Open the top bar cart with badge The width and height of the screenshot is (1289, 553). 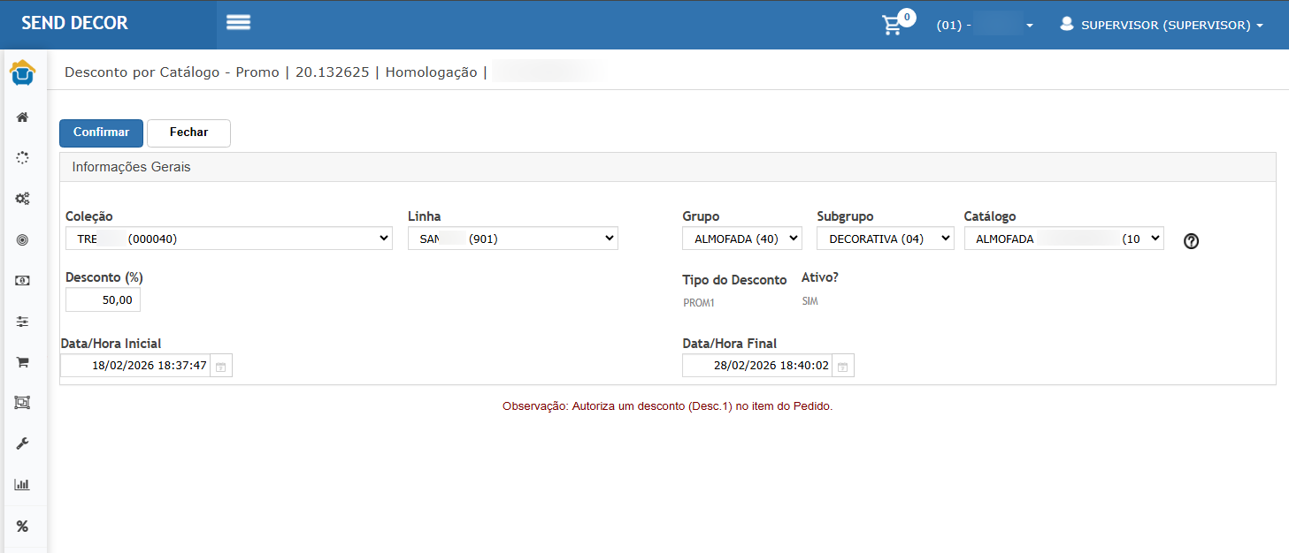pyautogui.click(x=894, y=25)
